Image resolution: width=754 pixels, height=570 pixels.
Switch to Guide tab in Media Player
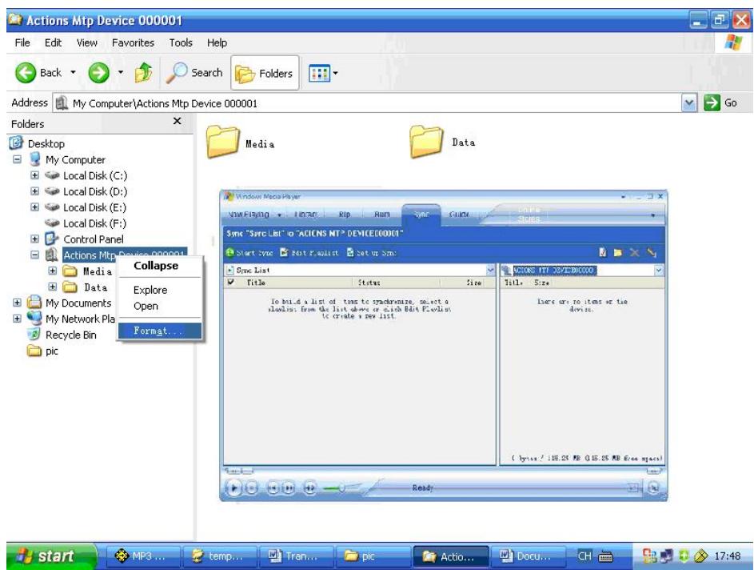[x=458, y=215]
